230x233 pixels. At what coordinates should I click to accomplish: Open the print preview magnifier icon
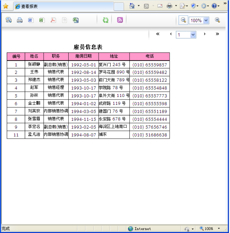9,20
